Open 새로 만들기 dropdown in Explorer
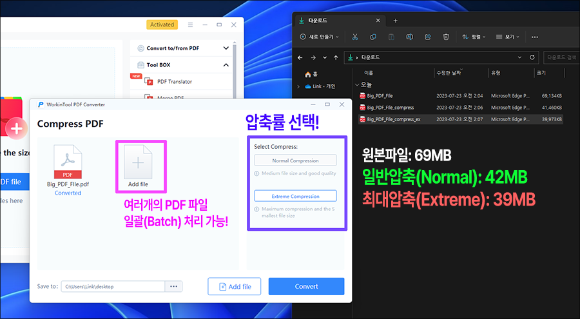The image size is (580, 319). [319, 37]
